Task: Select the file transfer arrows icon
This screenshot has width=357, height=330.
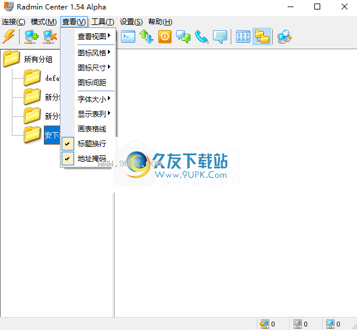Action: pyautogui.click(x=146, y=37)
